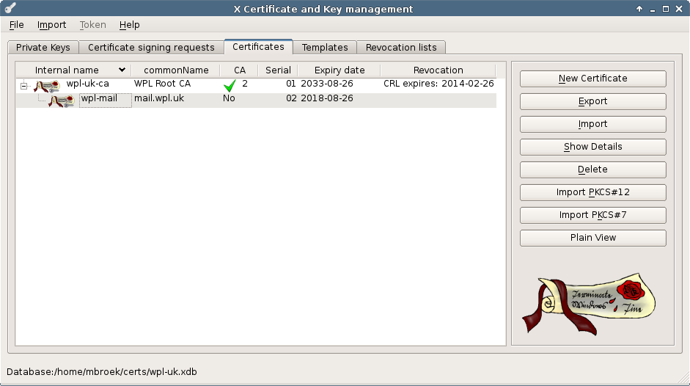Click the XCA key icon in title bar
This screenshot has width=690, height=386.
[x=10, y=8]
